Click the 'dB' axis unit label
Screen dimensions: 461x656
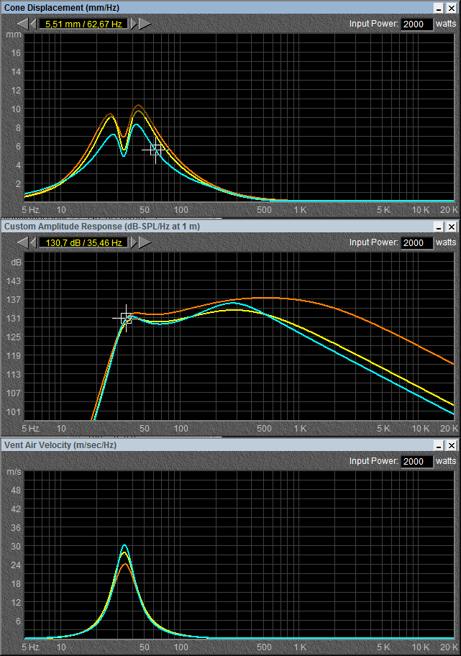pyautogui.click(x=16, y=263)
